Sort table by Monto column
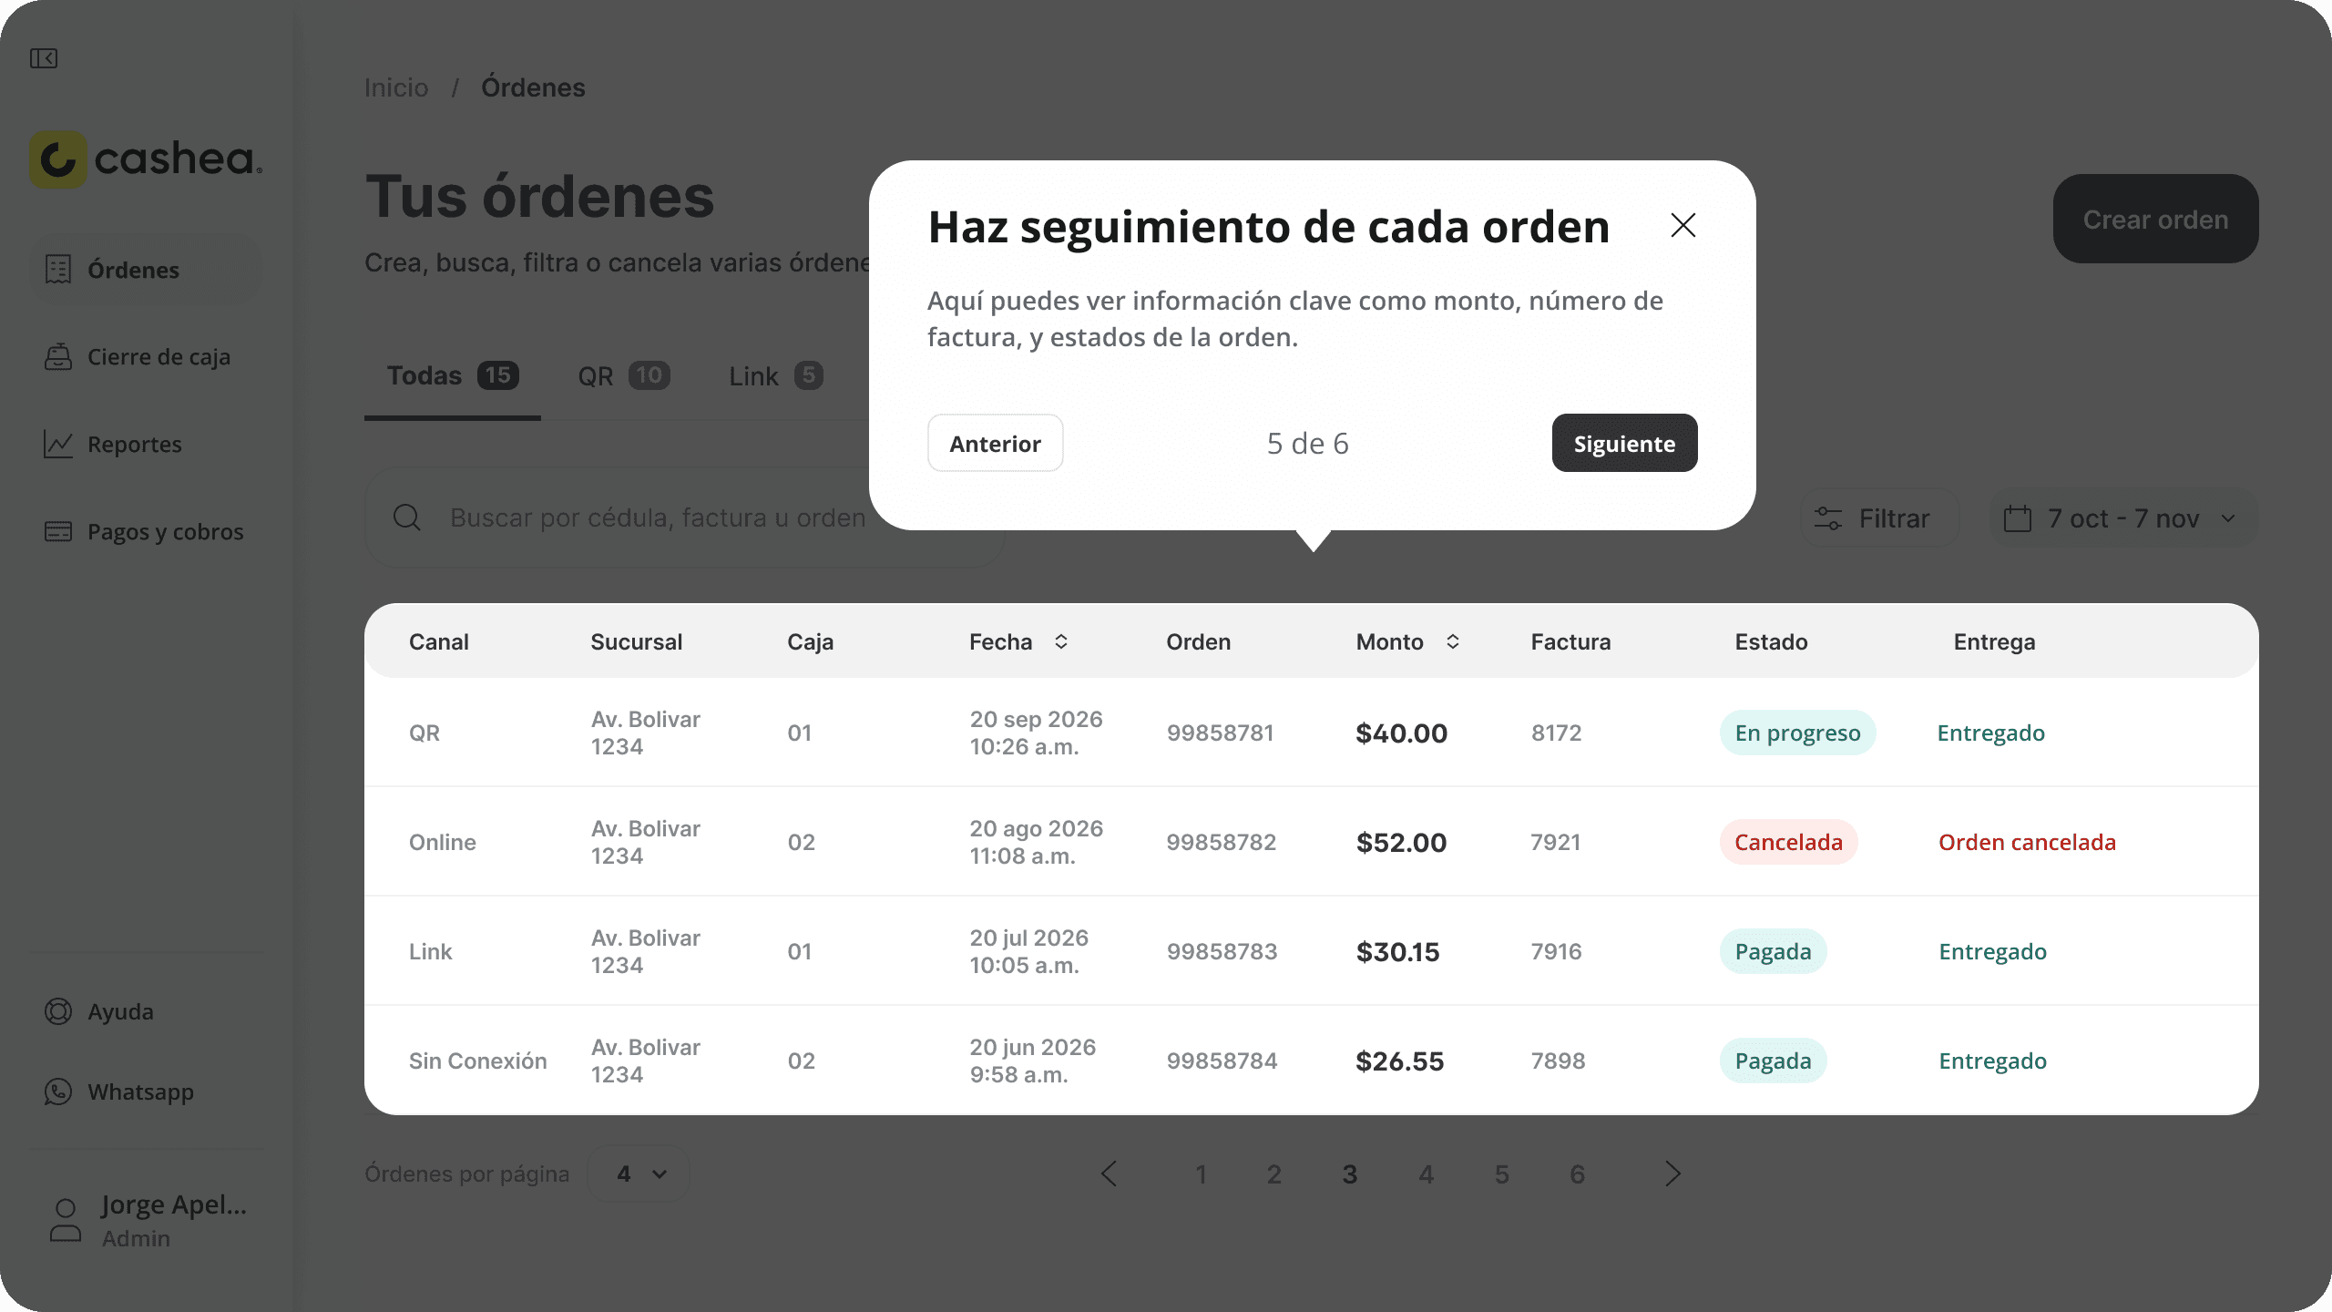The height and width of the screenshot is (1312, 2332). point(1453,641)
